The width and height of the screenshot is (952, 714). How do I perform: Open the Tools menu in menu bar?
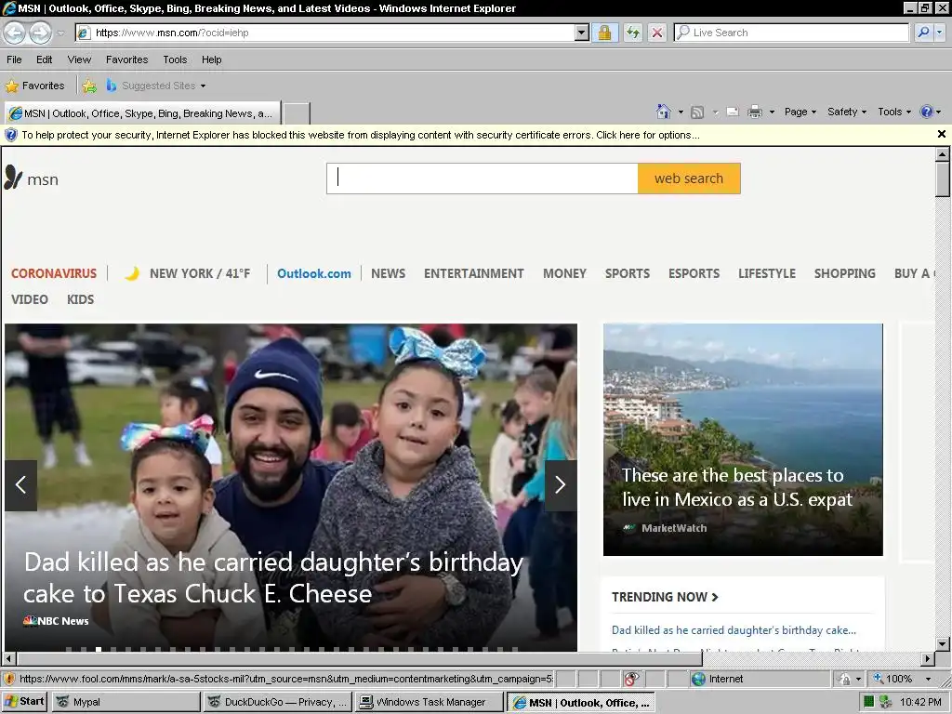(175, 59)
